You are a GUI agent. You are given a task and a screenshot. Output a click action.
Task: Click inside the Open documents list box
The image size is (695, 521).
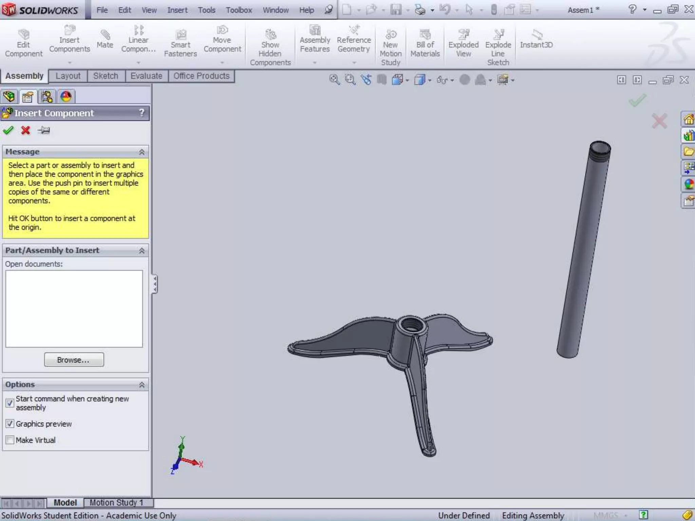coord(74,309)
